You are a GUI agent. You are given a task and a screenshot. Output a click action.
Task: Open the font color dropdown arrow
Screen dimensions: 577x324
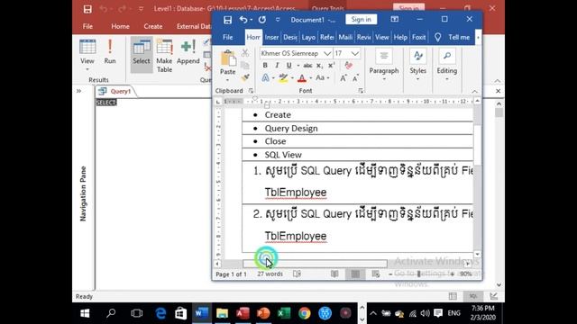[310, 78]
